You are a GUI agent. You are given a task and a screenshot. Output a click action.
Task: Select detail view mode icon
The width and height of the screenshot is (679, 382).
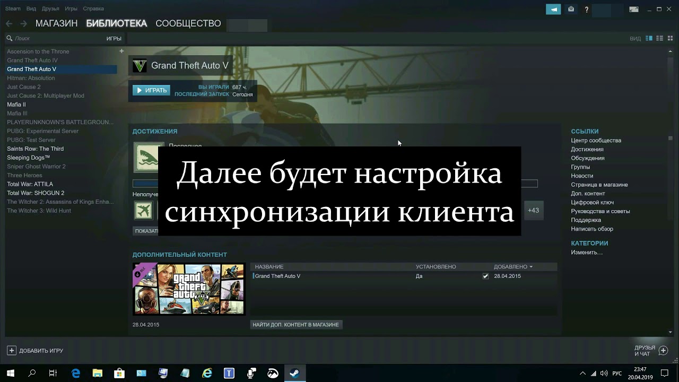649,38
